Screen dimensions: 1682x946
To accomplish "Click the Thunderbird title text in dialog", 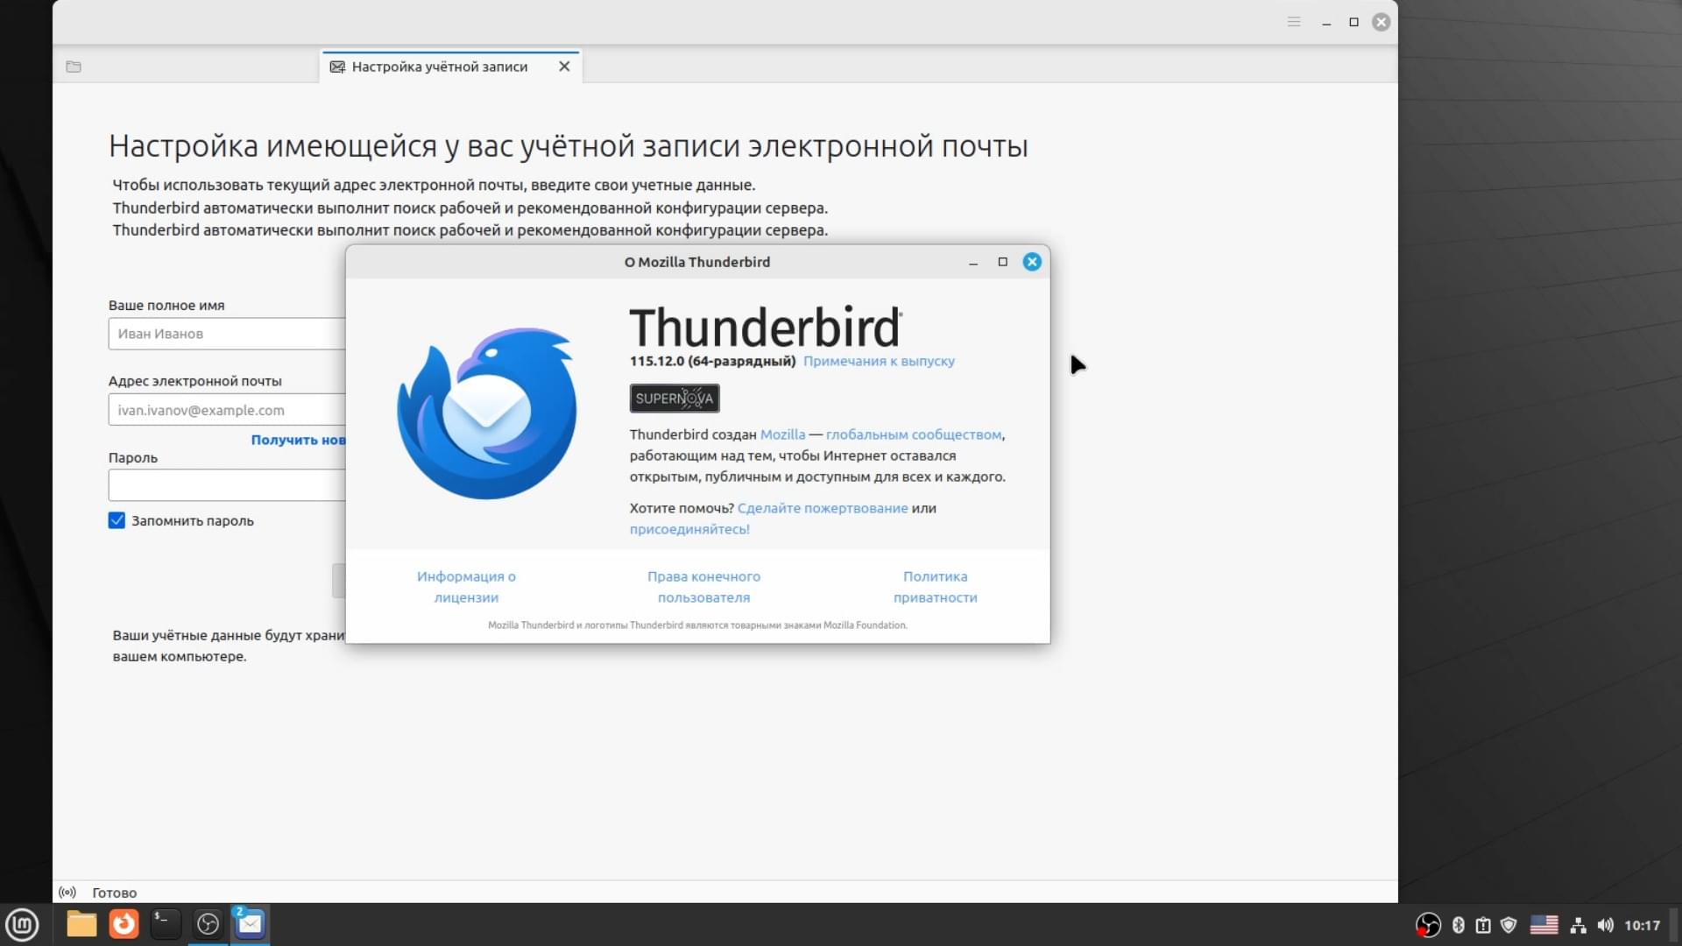I will (x=765, y=327).
